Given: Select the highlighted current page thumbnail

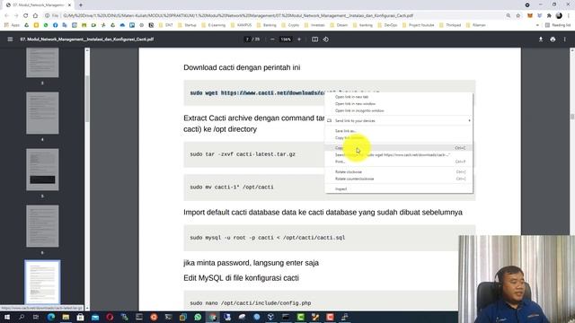Looking at the screenshot, I should [x=42, y=283].
